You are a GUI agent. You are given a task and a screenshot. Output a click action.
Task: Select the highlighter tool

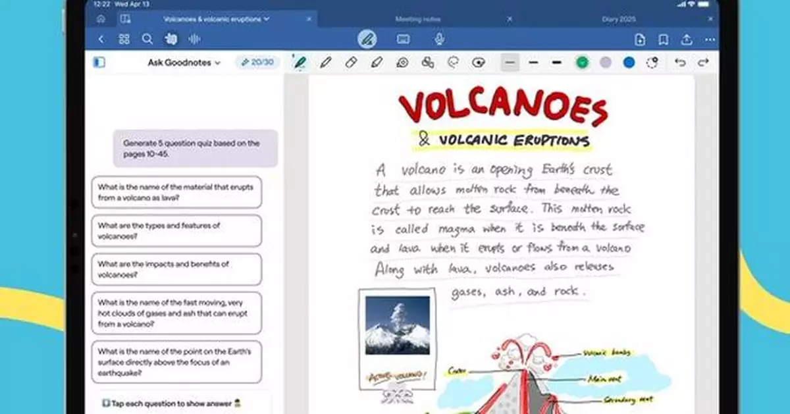pyautogui.click(x=377, y=63)
